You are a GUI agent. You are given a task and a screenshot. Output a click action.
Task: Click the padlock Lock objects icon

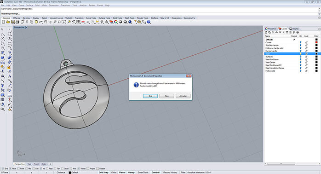[x=106, y=22]
